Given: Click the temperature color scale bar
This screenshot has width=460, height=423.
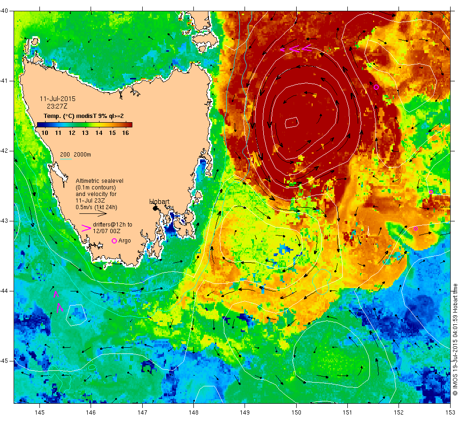Looking at the screenshot, I should (x=84, y=125).
